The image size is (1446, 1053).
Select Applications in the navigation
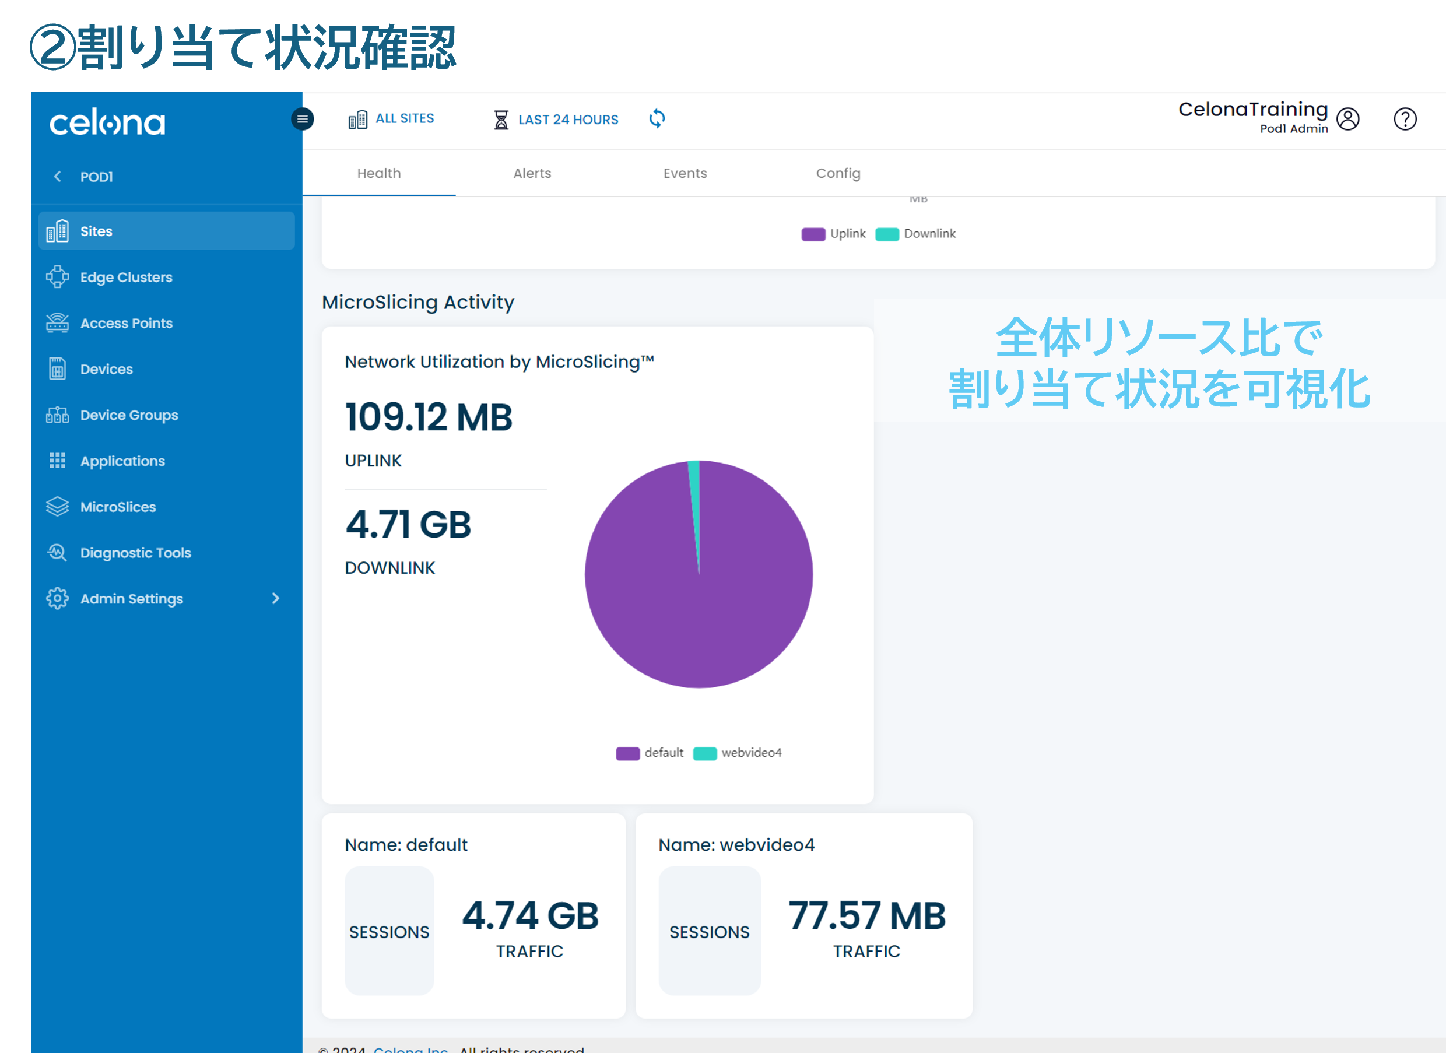click(x=122, y=460)
